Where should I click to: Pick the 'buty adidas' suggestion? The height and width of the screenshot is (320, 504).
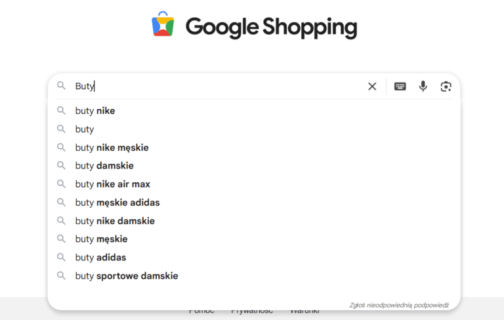[100, 258]
